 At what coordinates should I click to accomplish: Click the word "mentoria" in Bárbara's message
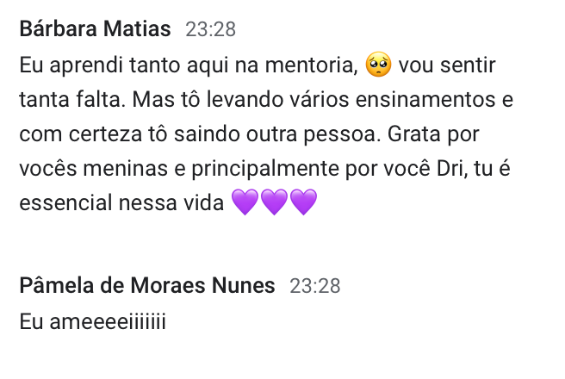(307, 65)
